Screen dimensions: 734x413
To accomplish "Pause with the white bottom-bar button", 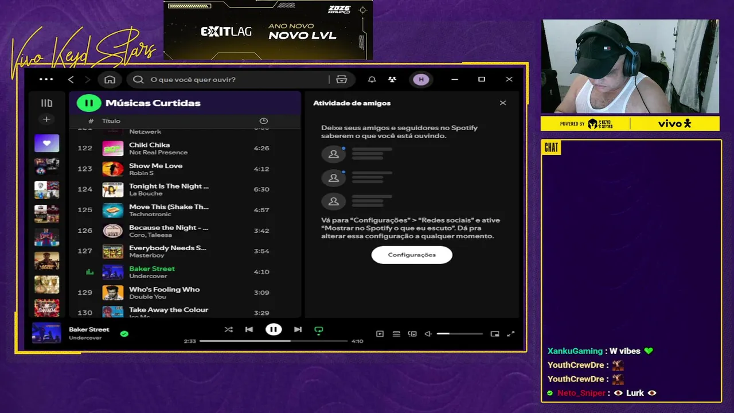I will click(274, 329).
